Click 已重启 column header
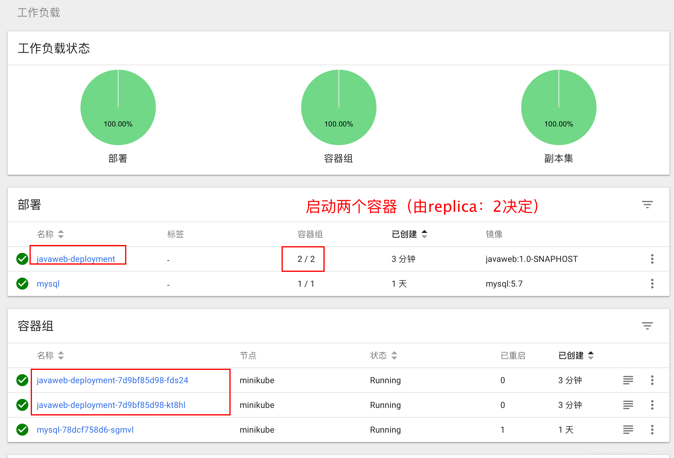 pos(513,355)
